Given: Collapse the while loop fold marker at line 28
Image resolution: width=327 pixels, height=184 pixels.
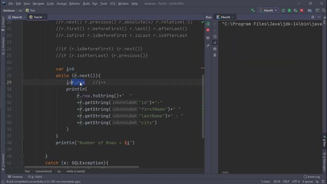Looking at the screenshot, I should [22, 76].
